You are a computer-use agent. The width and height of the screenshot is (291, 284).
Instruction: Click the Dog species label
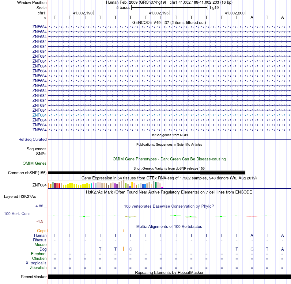[x=43, y=249]
